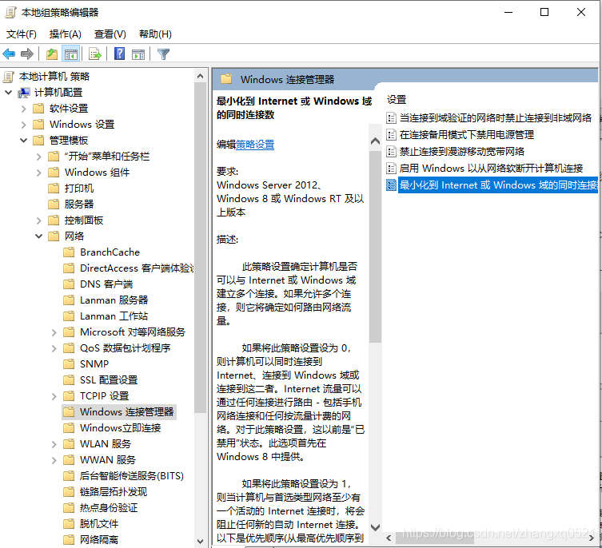Open the Help question mark icon
This screenshot has width=602, height=548.
pos(119,54)
